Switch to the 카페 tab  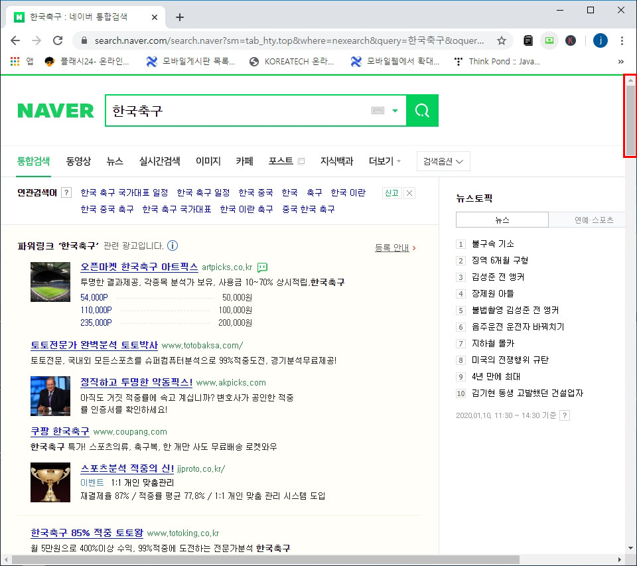245,161
